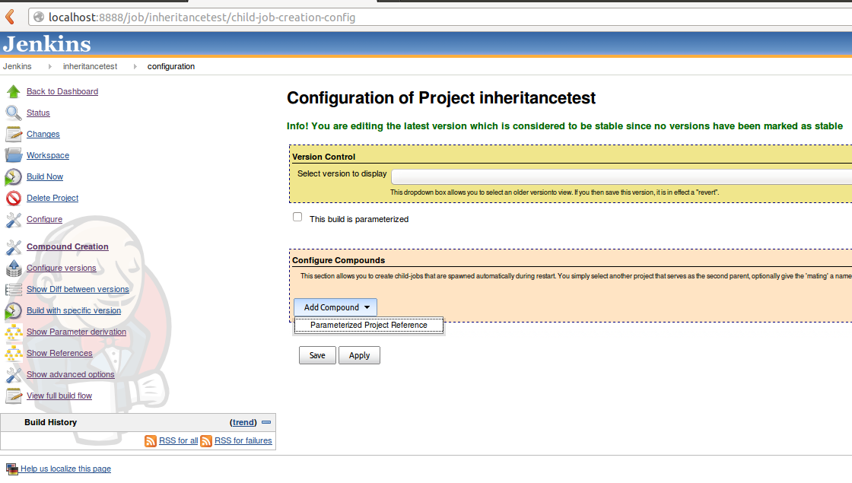Screen dimensions: 852x483
Task: Open Configure via the wrench icon
Action: point(13,219)
